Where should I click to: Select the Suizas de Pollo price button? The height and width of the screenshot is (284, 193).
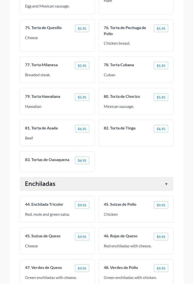[x=161, y=205]
